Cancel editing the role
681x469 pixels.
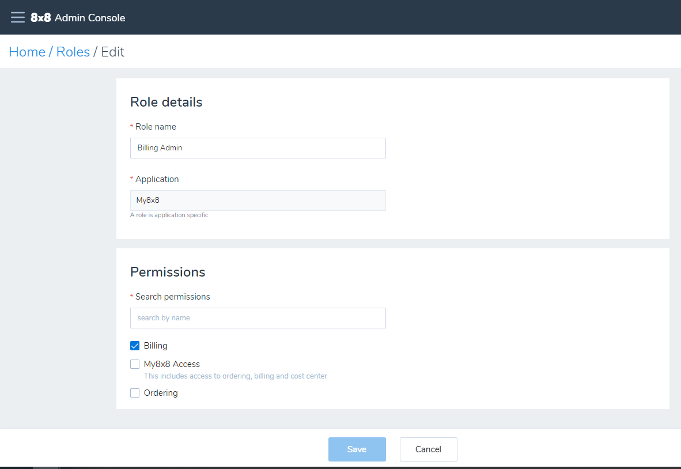pyautogui.click(x=428, y=449)
